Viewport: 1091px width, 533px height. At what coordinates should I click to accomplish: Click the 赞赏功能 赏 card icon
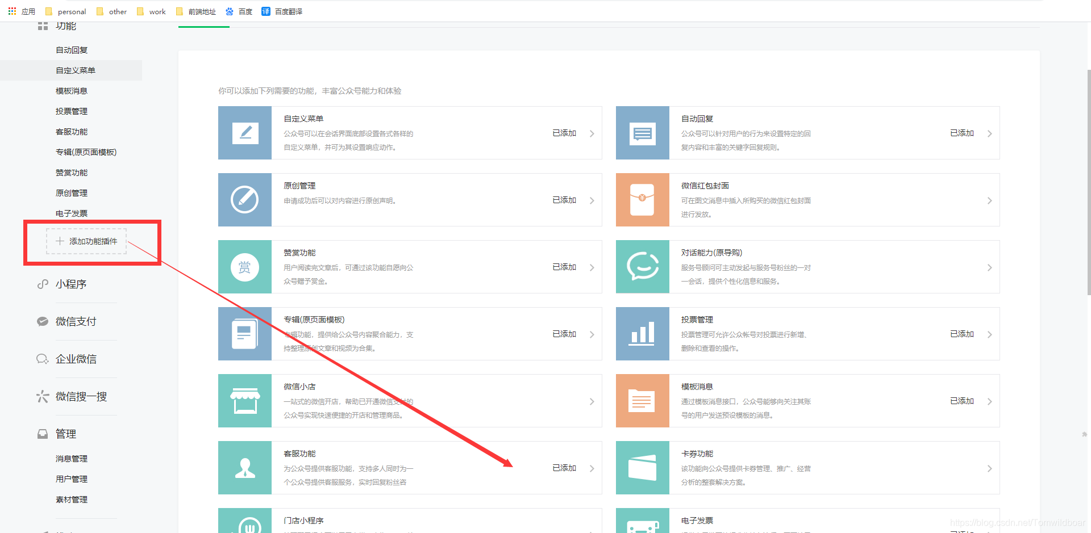click(245, 267)
